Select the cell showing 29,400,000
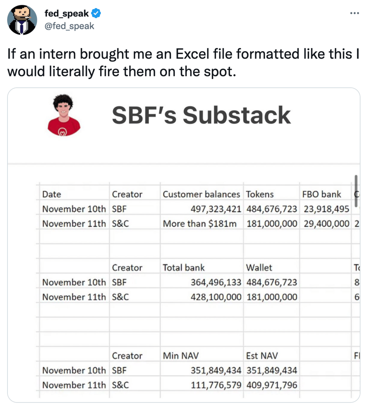The height and width of the screenshot is (409, 367). tap(325, 223)
